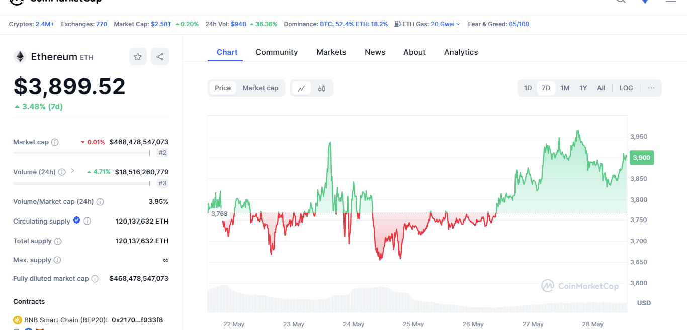The height and width of the screenshot is (330, 687).
Task: Set chart range to 7D
Action: [x=546, y=88]
